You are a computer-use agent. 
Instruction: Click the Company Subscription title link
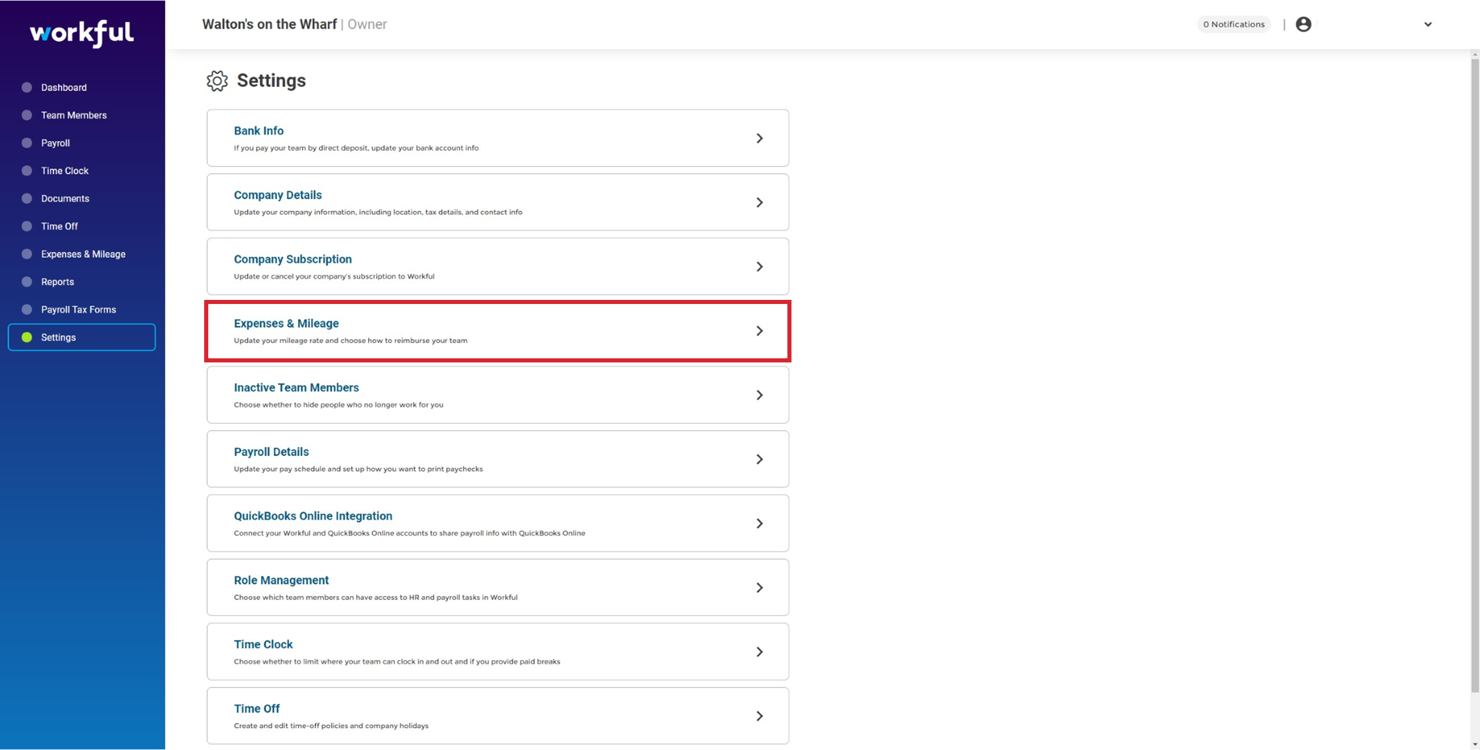point(293,260)
